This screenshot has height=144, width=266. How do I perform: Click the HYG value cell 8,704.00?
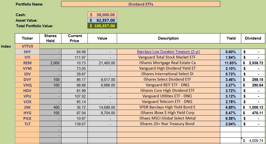(102, 113)
